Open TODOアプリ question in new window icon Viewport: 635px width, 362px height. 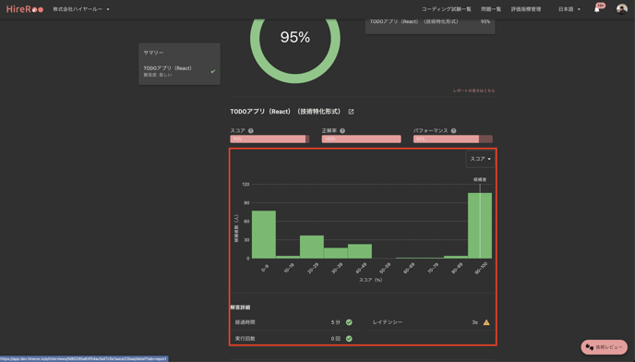[351, 112]
